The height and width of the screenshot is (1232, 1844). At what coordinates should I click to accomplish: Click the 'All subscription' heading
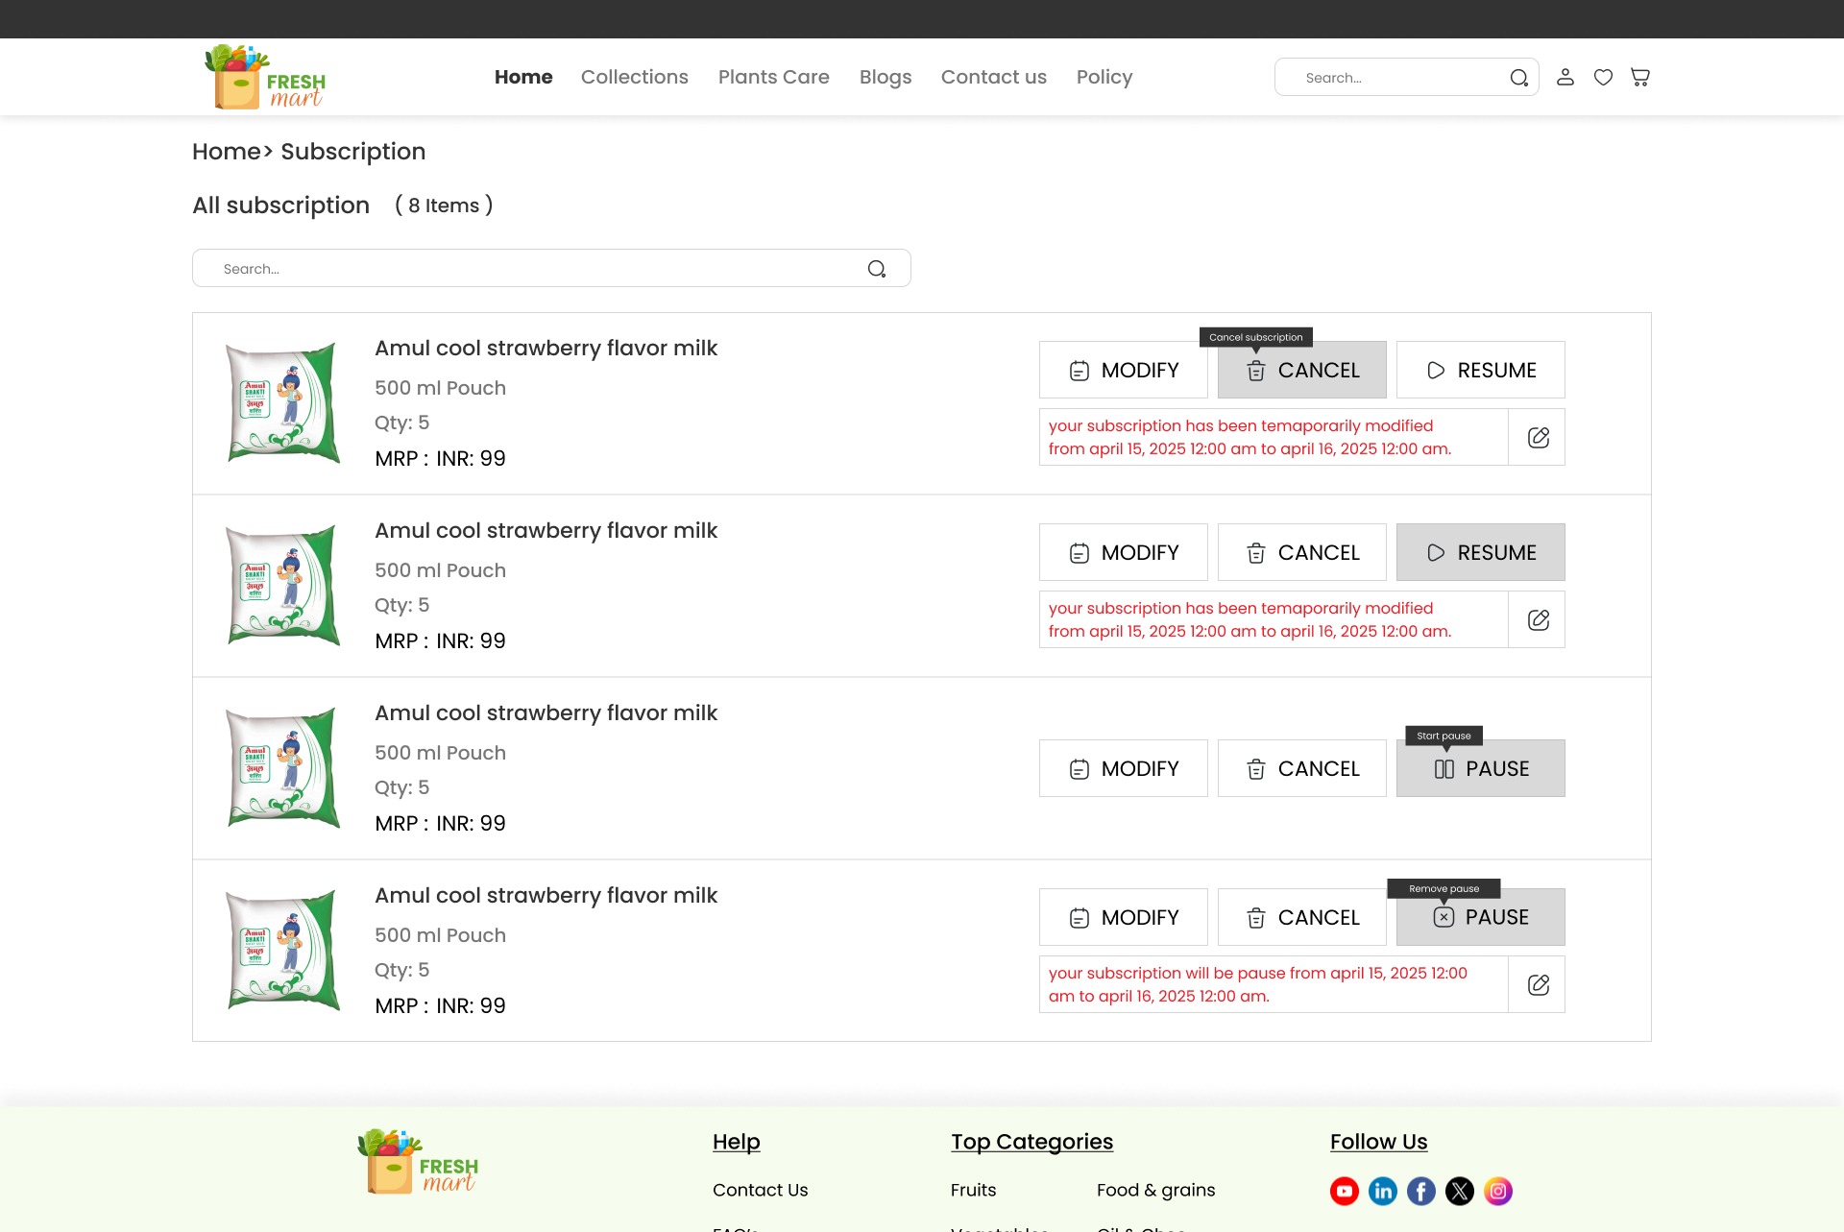(280, 205)
